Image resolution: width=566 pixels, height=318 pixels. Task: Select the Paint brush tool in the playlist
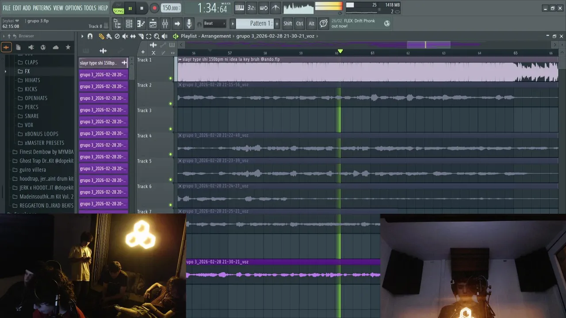109,36
